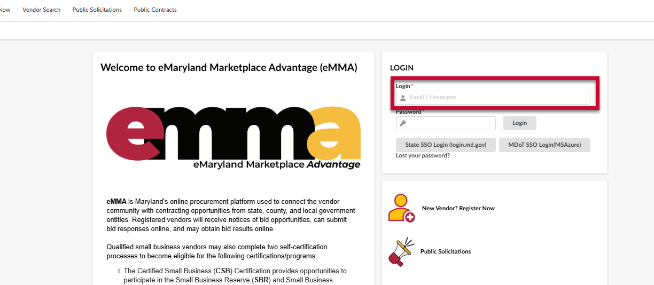This screenshot has height=285, width=654.
Task: Click the 'Qualified small business vendors' paragraph
Action: click(x=217, y=251)
